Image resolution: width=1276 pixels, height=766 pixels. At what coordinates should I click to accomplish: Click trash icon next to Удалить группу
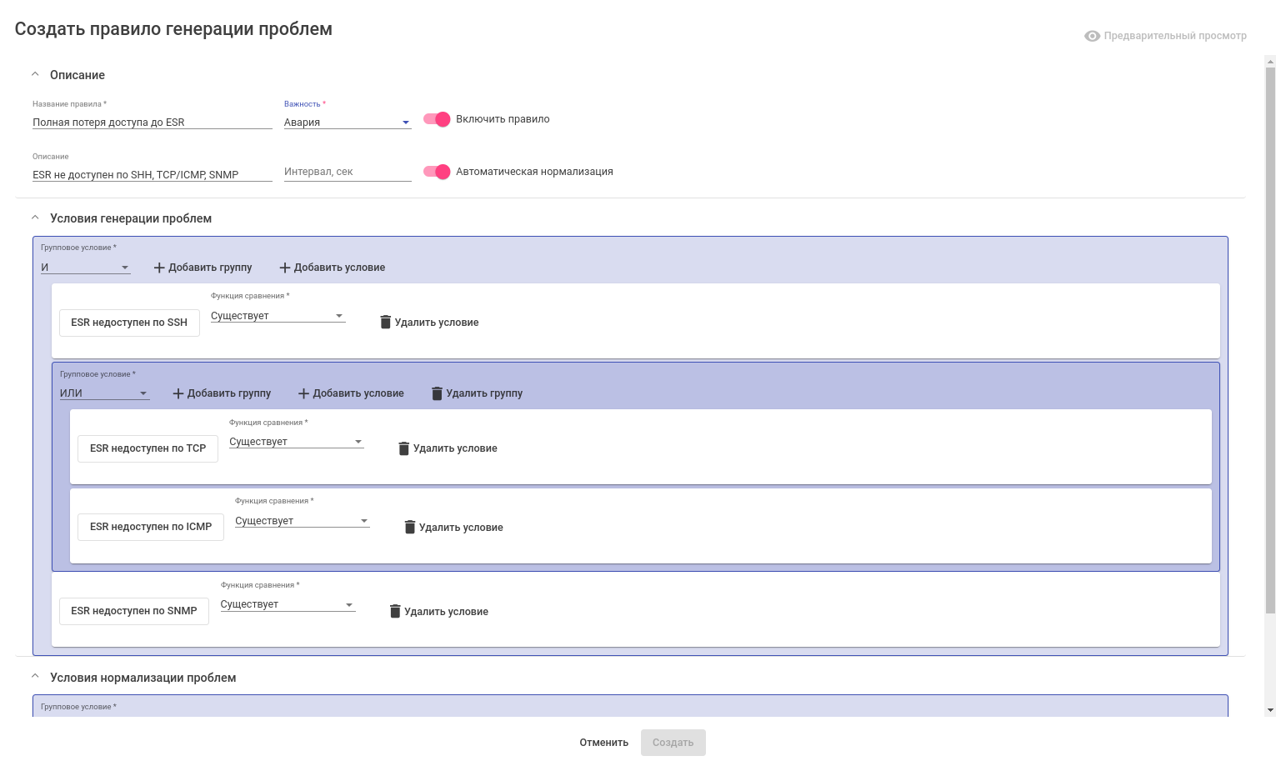[437, 393]
